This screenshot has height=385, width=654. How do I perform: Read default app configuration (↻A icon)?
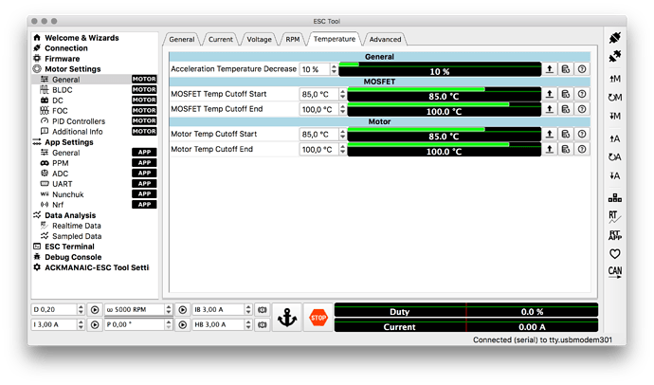[615, 157]
